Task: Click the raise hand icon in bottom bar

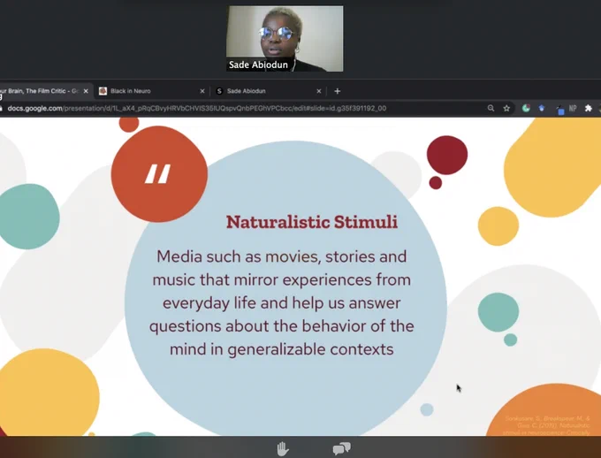Action: [x=283, y=448]
